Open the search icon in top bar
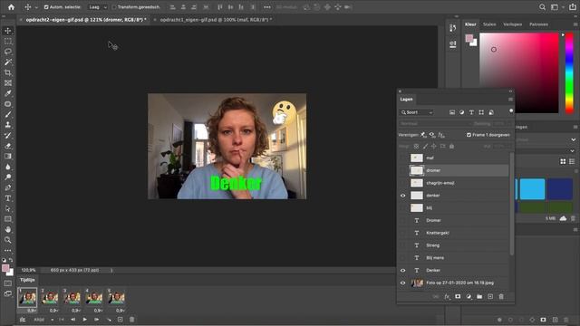Screen dimensions: 580x326 click(x=542, y=7)
